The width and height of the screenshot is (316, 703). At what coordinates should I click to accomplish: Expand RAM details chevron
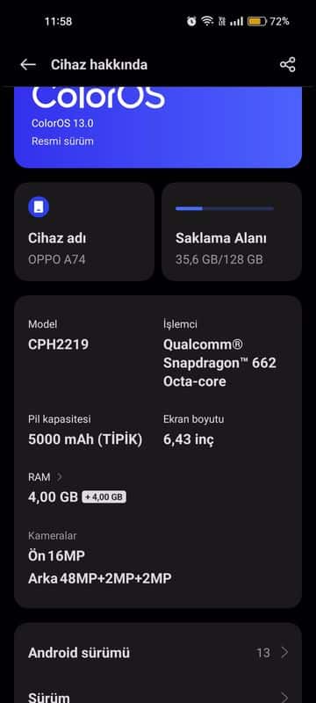point(59,477)
